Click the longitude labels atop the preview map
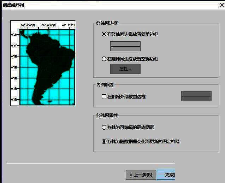This screenshot has width=225, height=183. (47, 25)
